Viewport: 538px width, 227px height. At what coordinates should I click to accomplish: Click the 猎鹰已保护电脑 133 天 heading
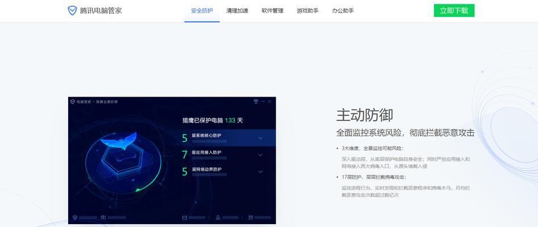click(x=212, y=120)
